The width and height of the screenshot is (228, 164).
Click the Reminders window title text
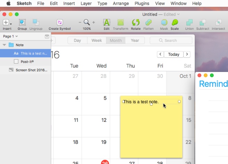(x=213, y=84)
